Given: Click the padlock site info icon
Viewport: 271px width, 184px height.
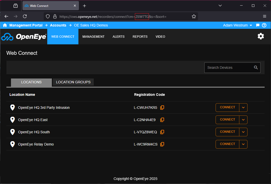Looking at the screenshot, I should [x=55, y=16].
